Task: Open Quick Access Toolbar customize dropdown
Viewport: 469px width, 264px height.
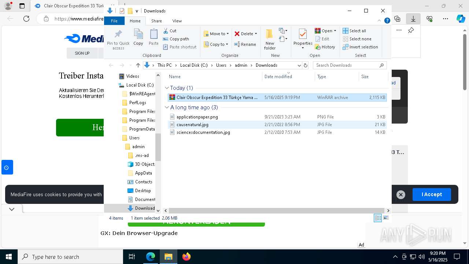Action: coord(137,11)
